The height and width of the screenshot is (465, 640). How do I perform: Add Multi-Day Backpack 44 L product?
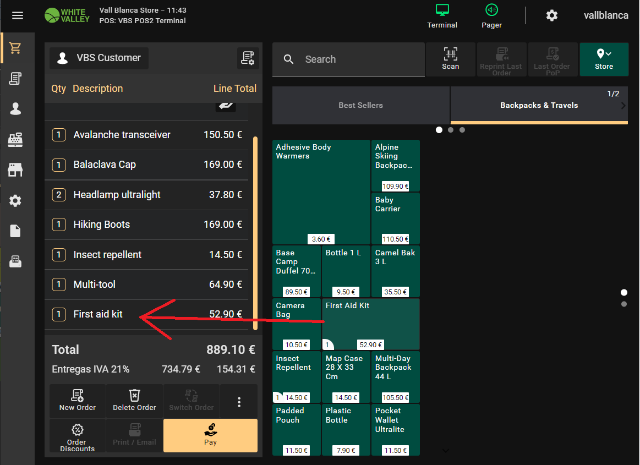(x=395, y=377)
